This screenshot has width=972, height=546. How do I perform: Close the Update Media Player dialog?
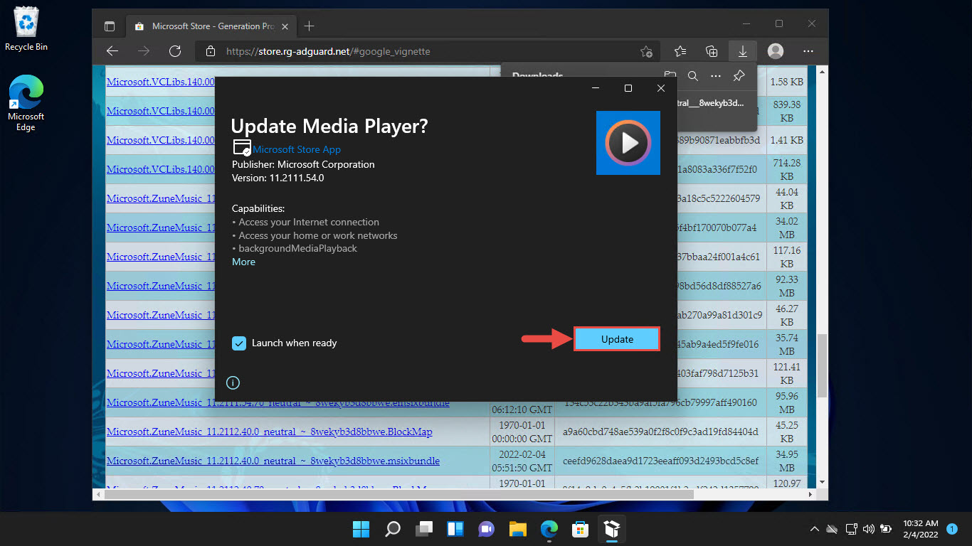[661, 88]
